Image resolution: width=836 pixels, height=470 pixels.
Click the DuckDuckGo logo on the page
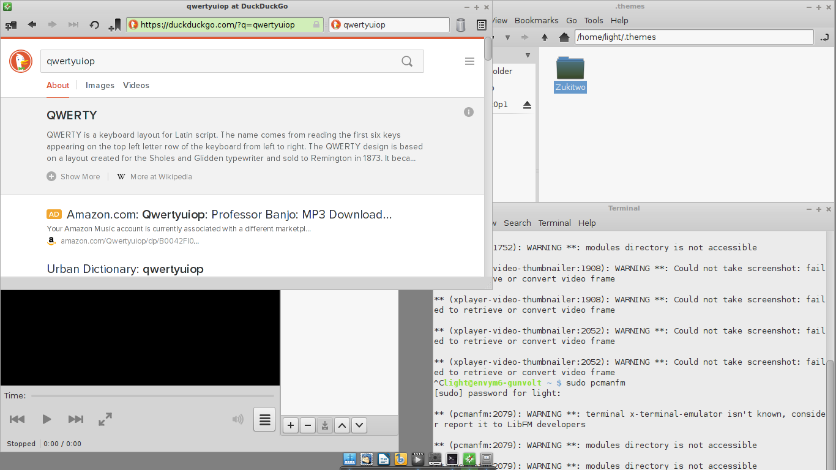coord(21,61)
